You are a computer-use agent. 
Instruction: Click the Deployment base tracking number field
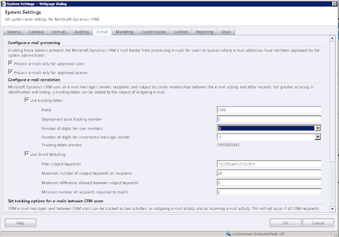pyautogui.click(x=269, y=119)
